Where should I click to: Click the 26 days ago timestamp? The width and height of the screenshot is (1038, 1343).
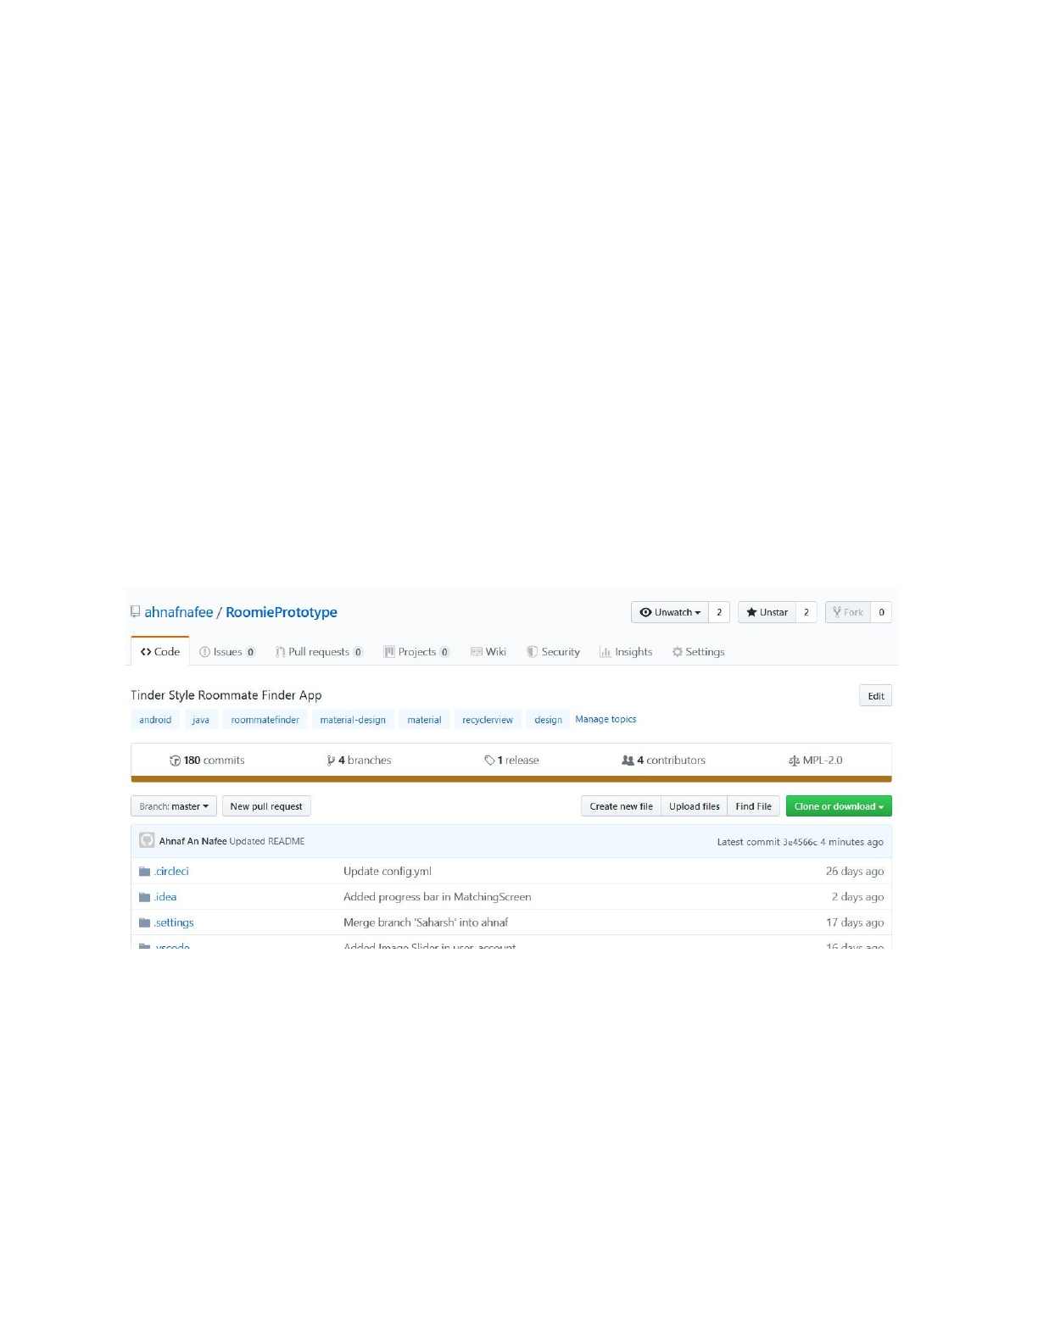[x=855, y=871]
